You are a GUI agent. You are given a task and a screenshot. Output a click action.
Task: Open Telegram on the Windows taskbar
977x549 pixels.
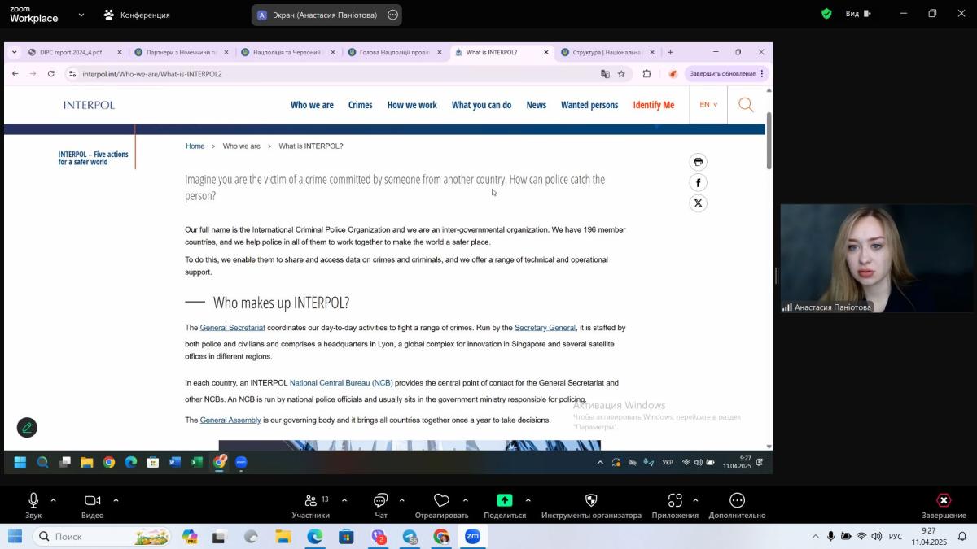tap(410, 537)
